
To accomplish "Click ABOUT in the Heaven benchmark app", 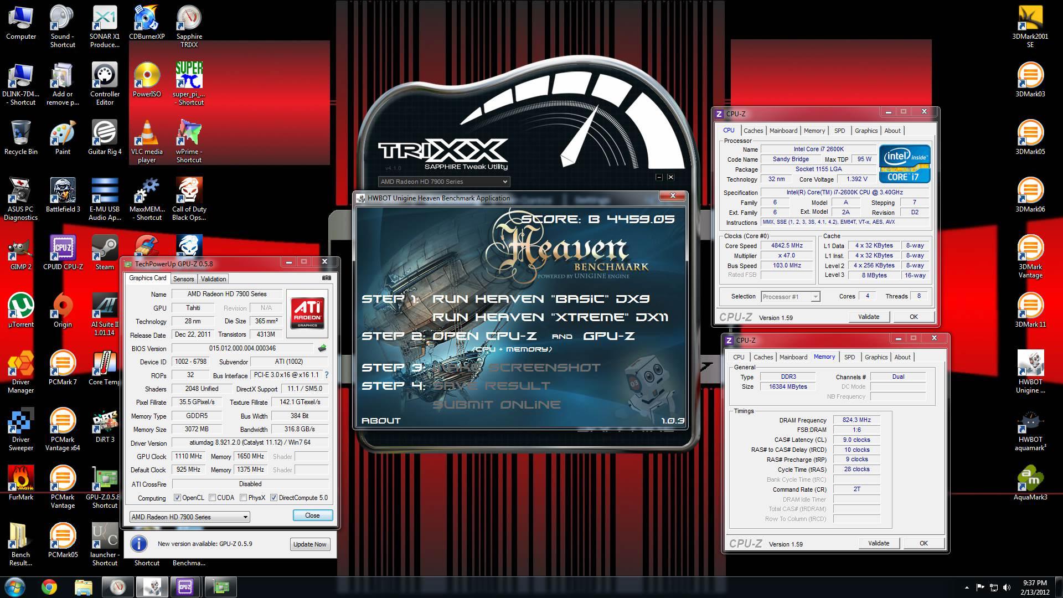I will coord(381,421).
